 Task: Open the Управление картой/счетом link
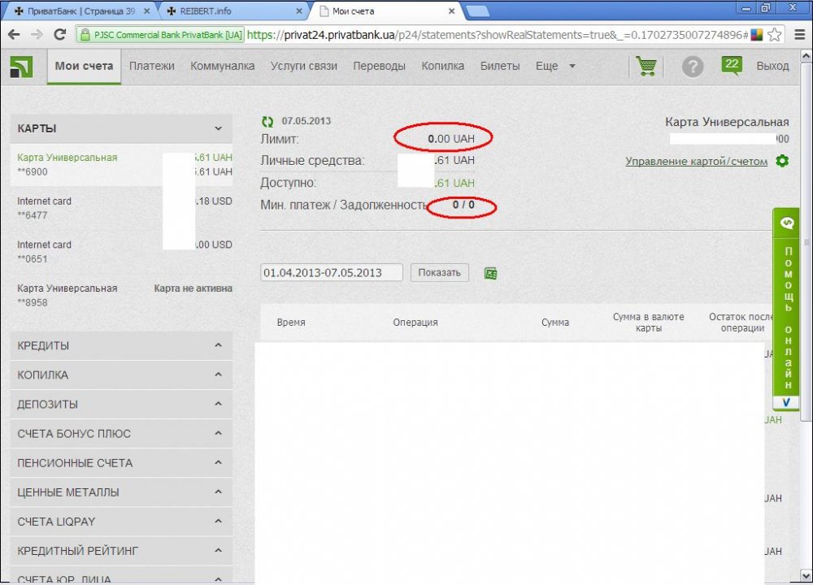[x=697, y=161]
